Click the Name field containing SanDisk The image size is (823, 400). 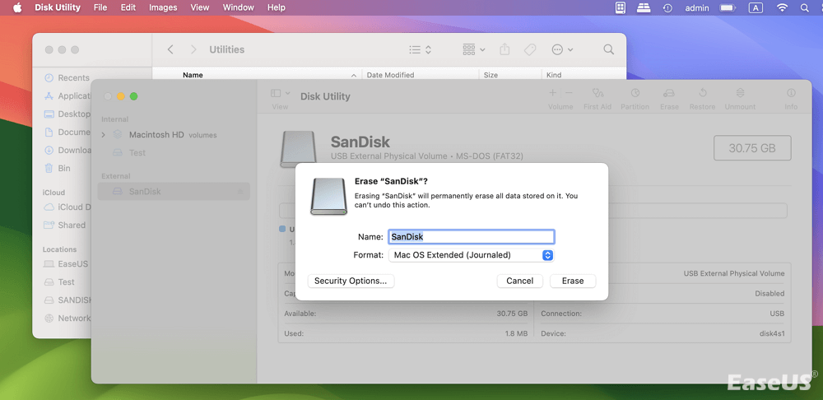471,237
